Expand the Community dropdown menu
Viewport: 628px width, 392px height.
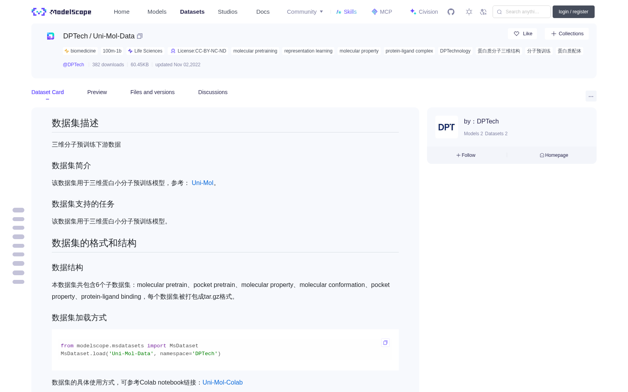click(x=305, y=12)
